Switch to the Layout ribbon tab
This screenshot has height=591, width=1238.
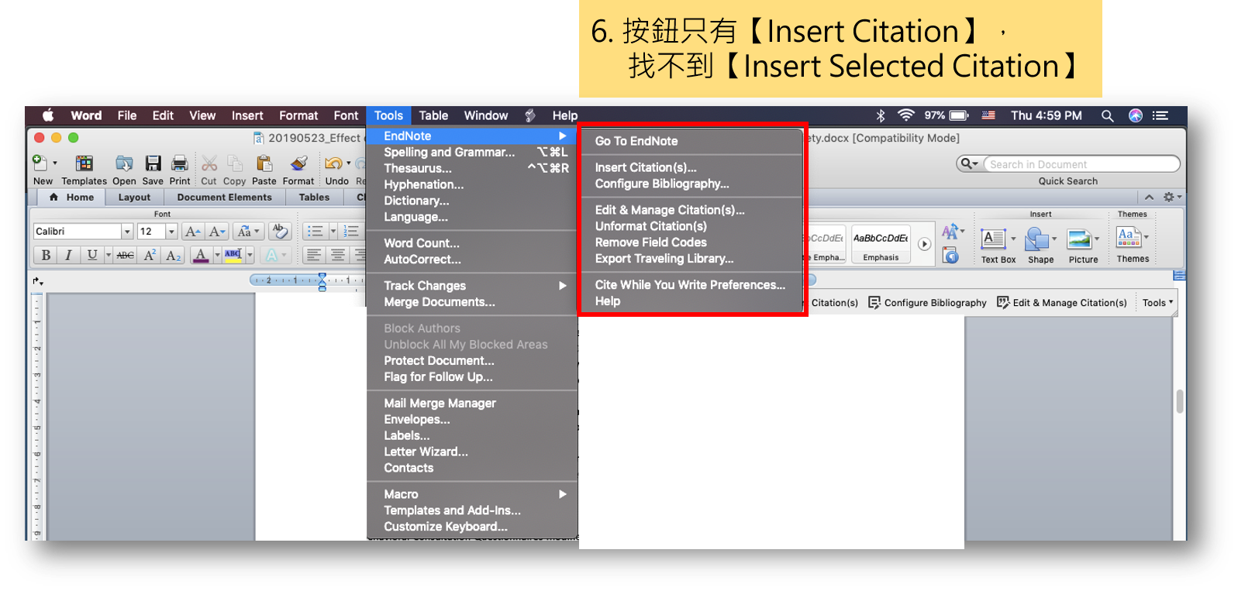click(x=134, y=198)
